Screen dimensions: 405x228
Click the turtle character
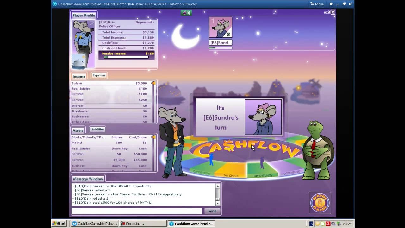coord(318,150)
